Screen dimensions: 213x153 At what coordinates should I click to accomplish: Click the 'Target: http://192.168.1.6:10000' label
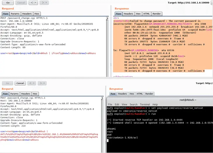[x=188, y=3]
